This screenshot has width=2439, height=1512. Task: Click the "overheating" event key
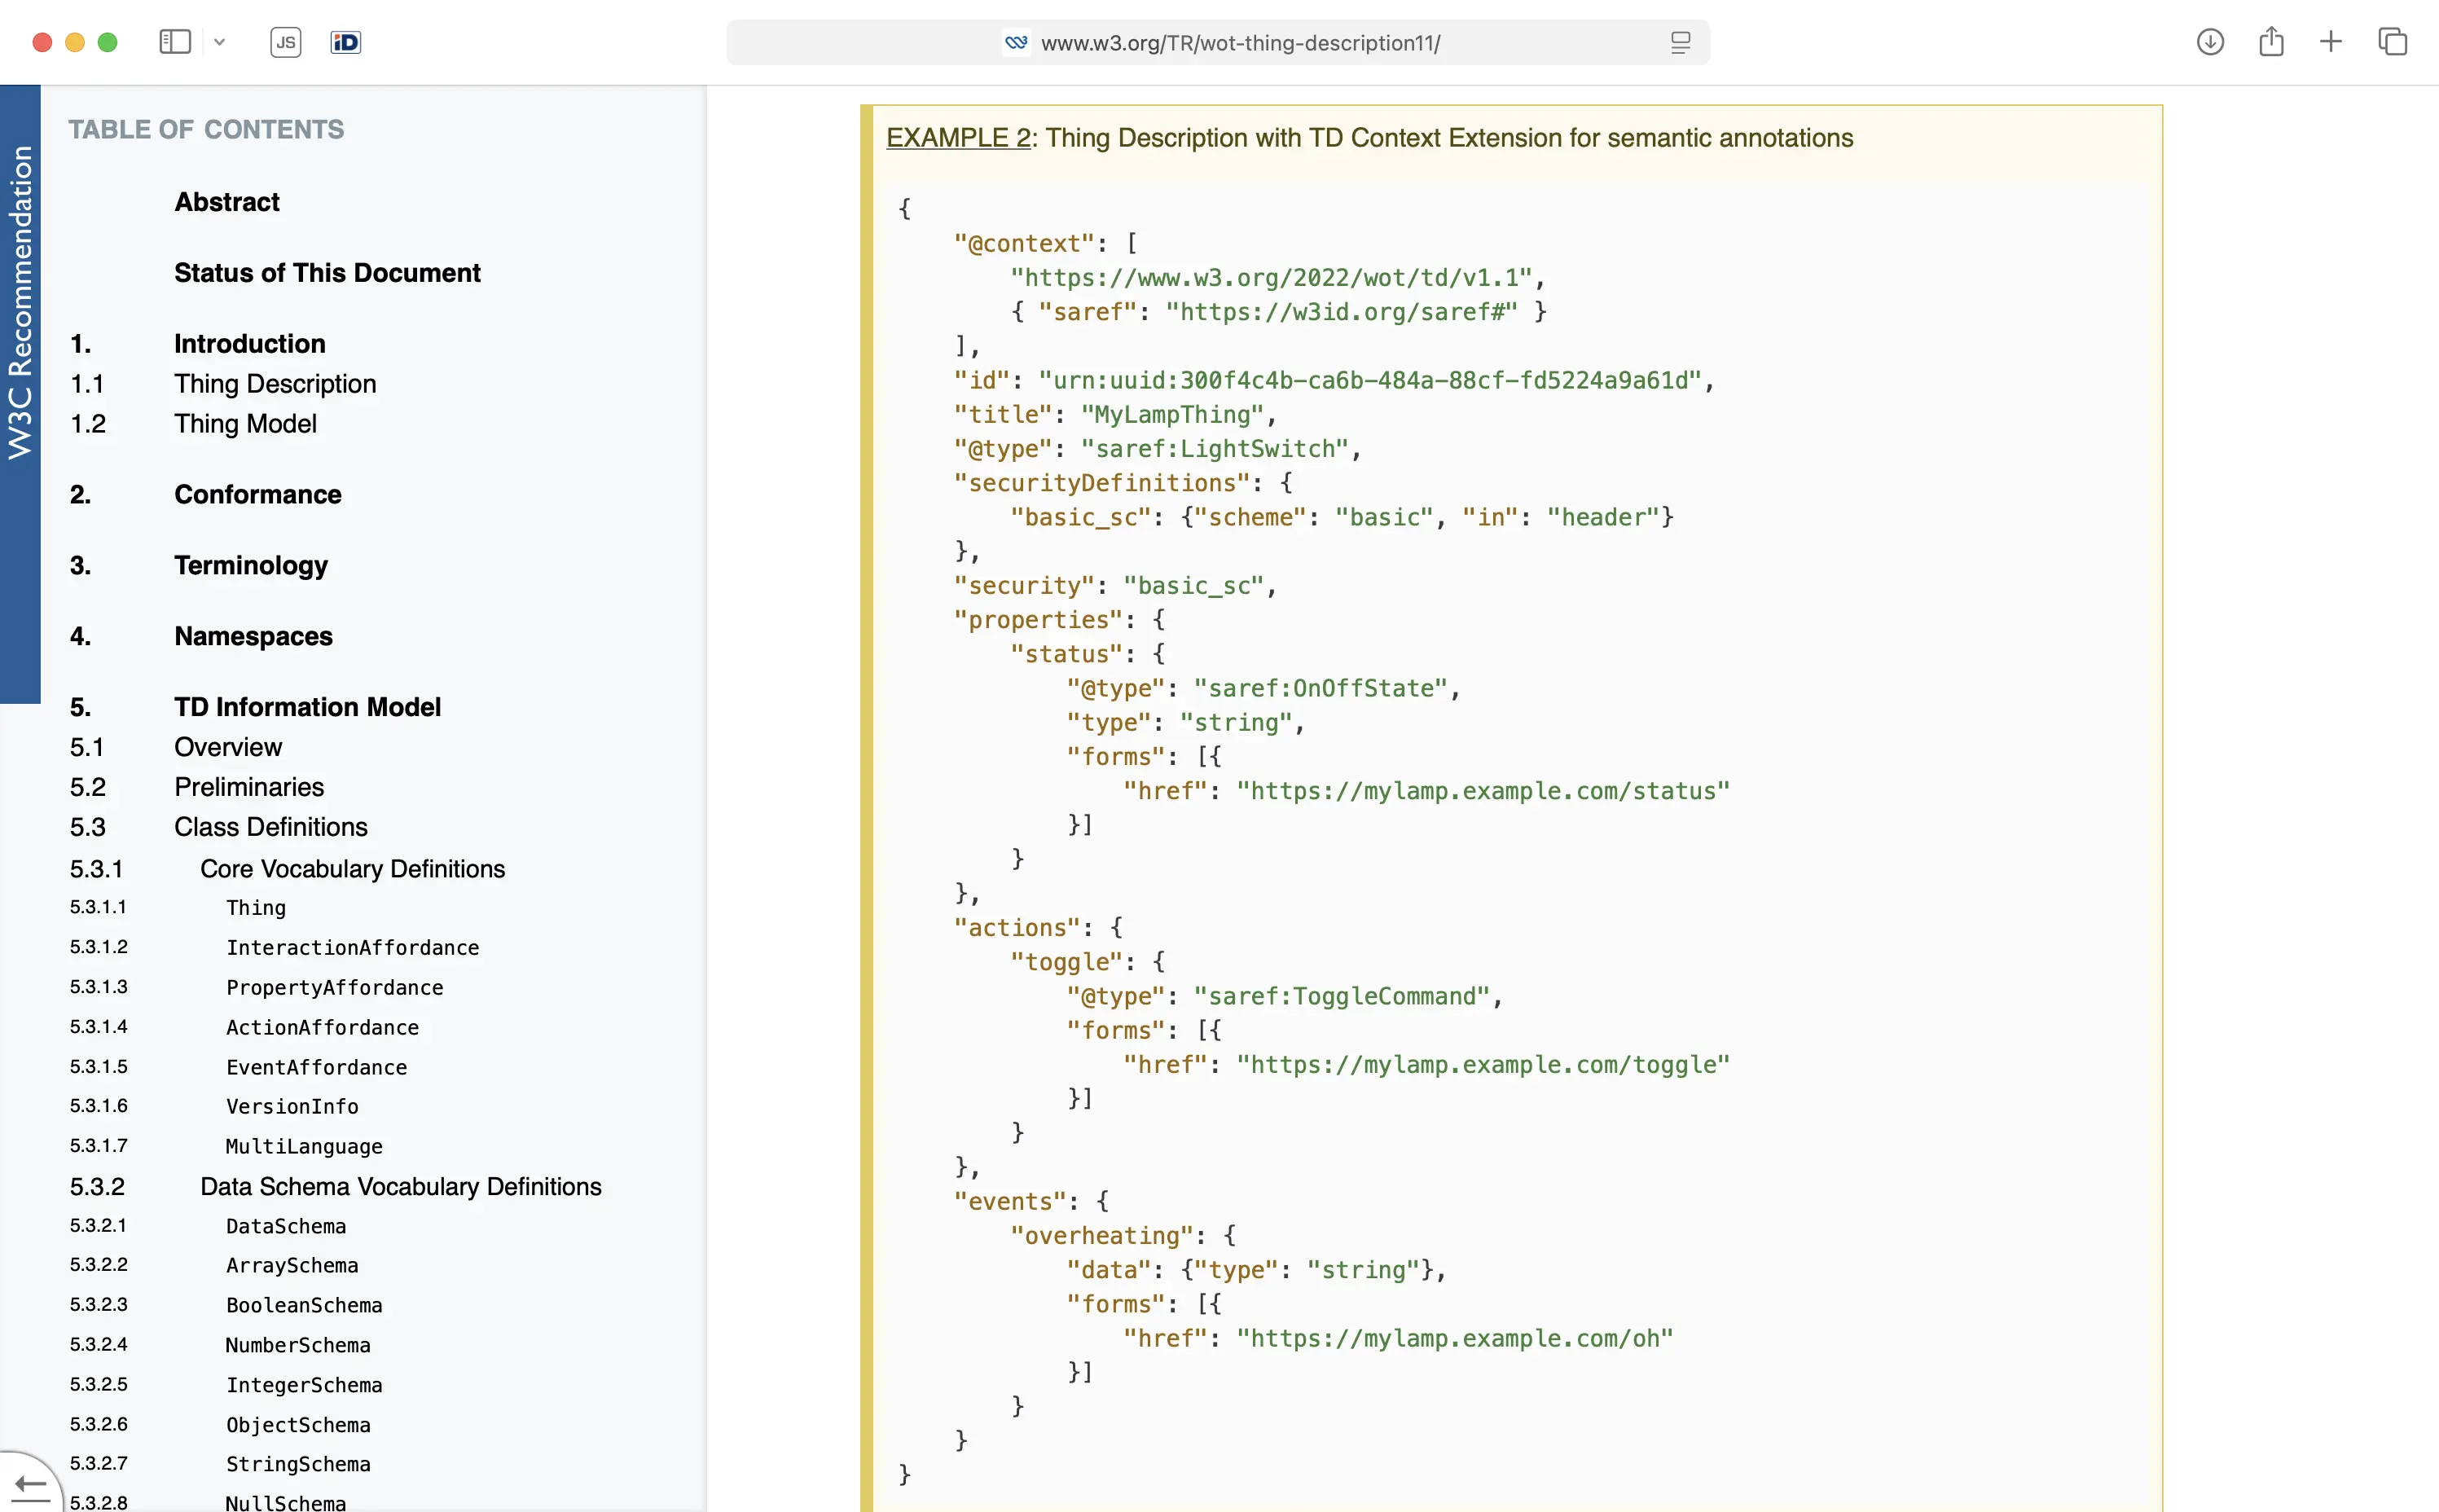(x=1102, y=1236)
